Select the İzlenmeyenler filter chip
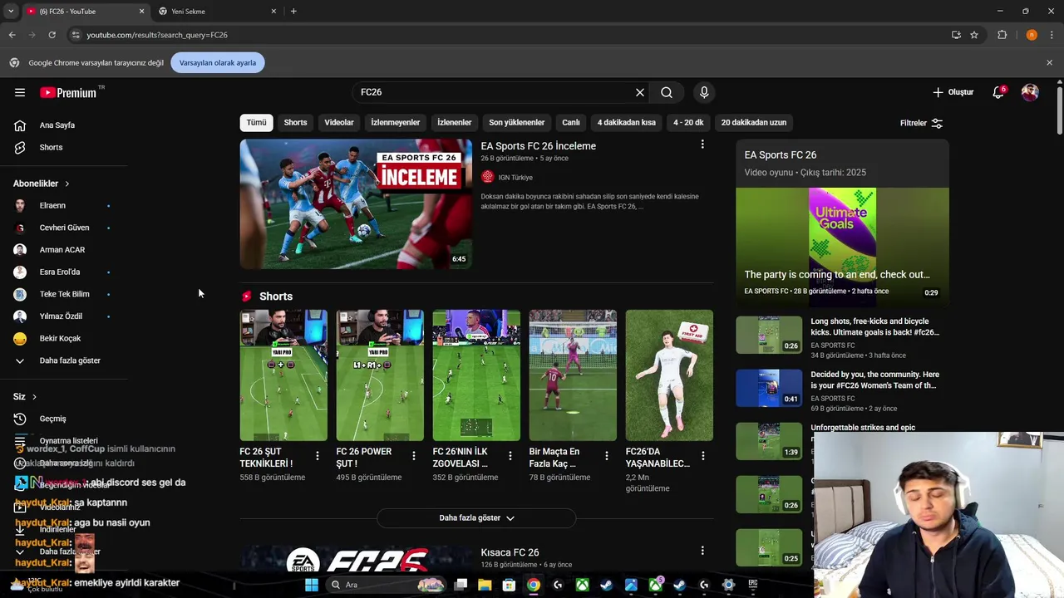This screenshot has width=1064, height=598. pyautogui.click(x=396, y=122)
